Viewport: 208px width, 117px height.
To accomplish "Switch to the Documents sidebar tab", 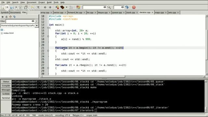I will (15, 12).
